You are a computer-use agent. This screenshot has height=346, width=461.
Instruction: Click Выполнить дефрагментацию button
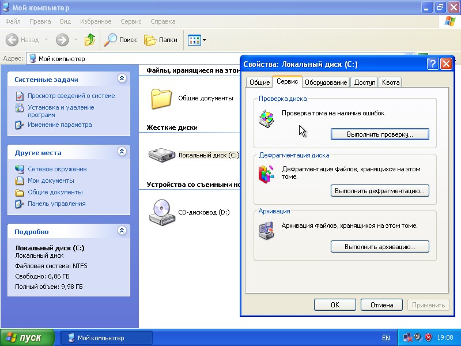380,191
